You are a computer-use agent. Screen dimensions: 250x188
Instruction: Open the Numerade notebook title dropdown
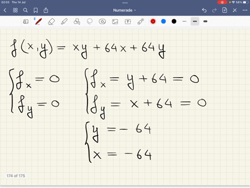(124, 10)
